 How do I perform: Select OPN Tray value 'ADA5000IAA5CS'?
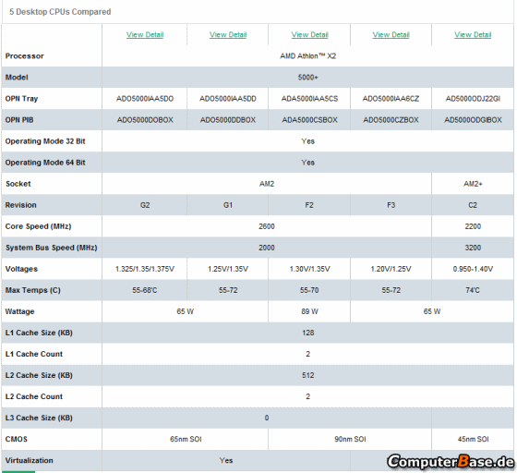tap(309, 99)
